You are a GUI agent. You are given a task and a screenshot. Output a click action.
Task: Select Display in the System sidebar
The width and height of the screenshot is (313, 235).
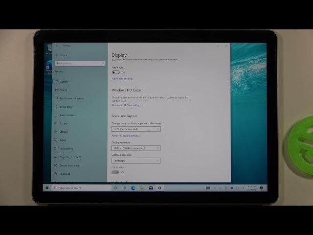(64, 82)
